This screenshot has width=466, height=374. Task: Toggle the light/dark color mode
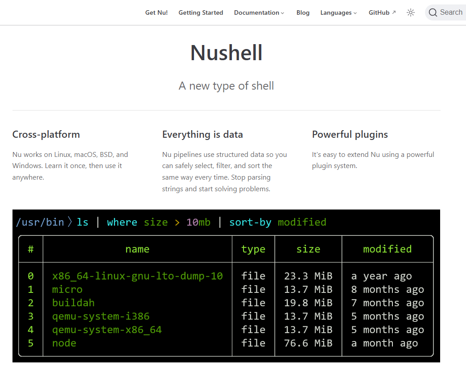click(411, 12)
